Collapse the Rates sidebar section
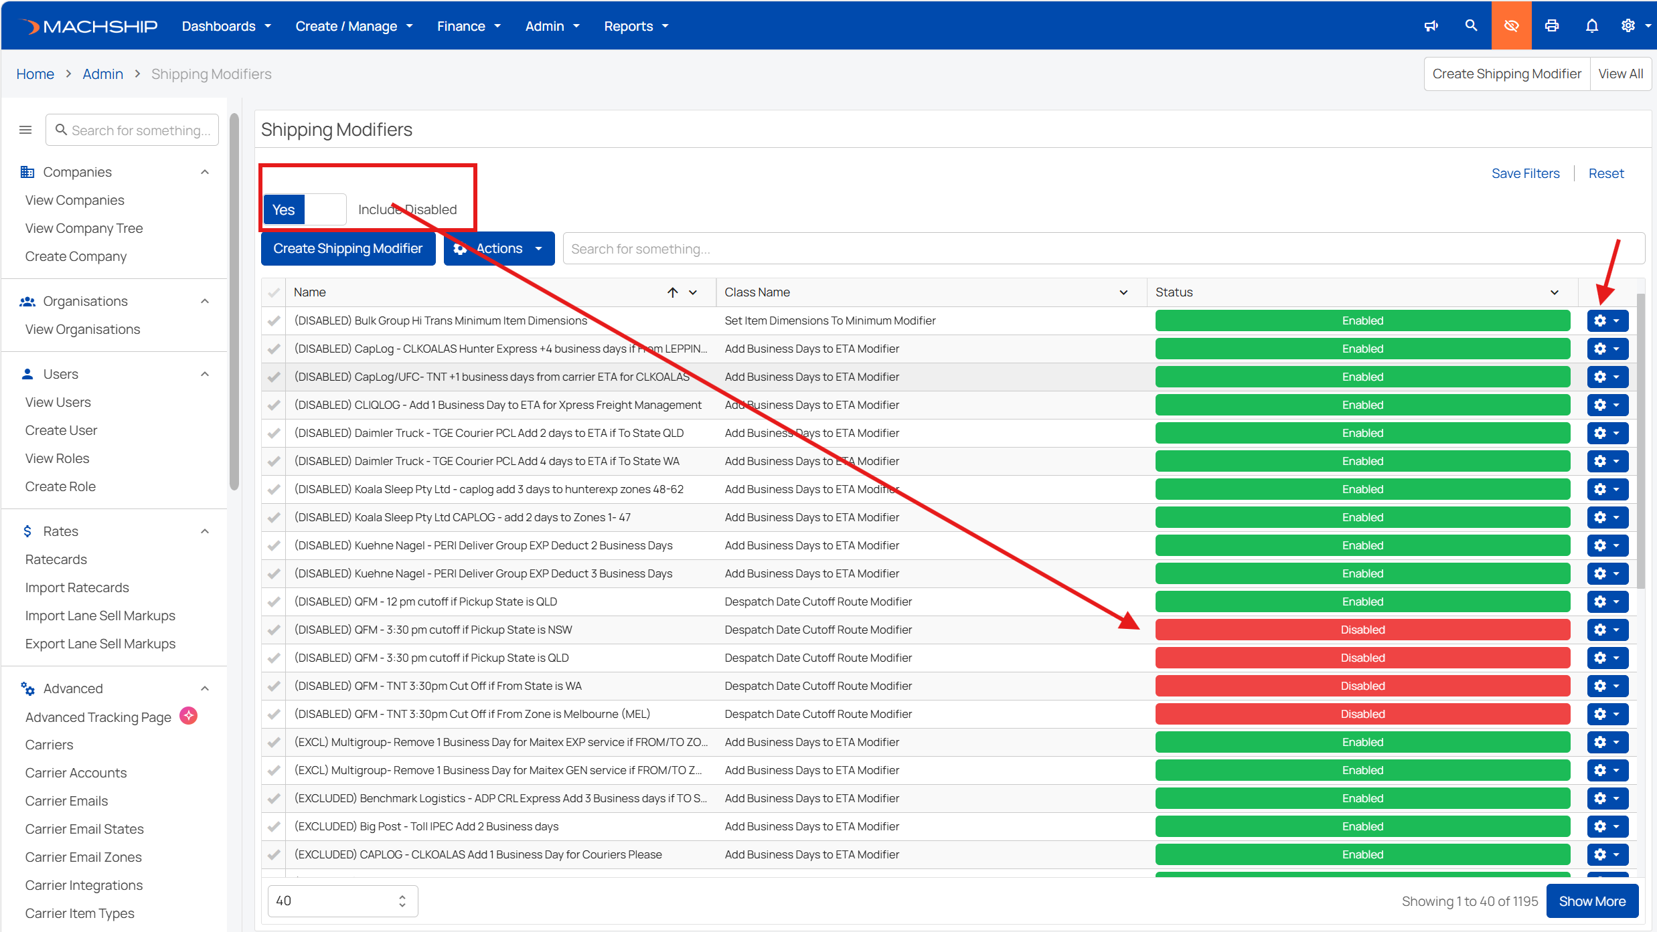 [205, 531]
